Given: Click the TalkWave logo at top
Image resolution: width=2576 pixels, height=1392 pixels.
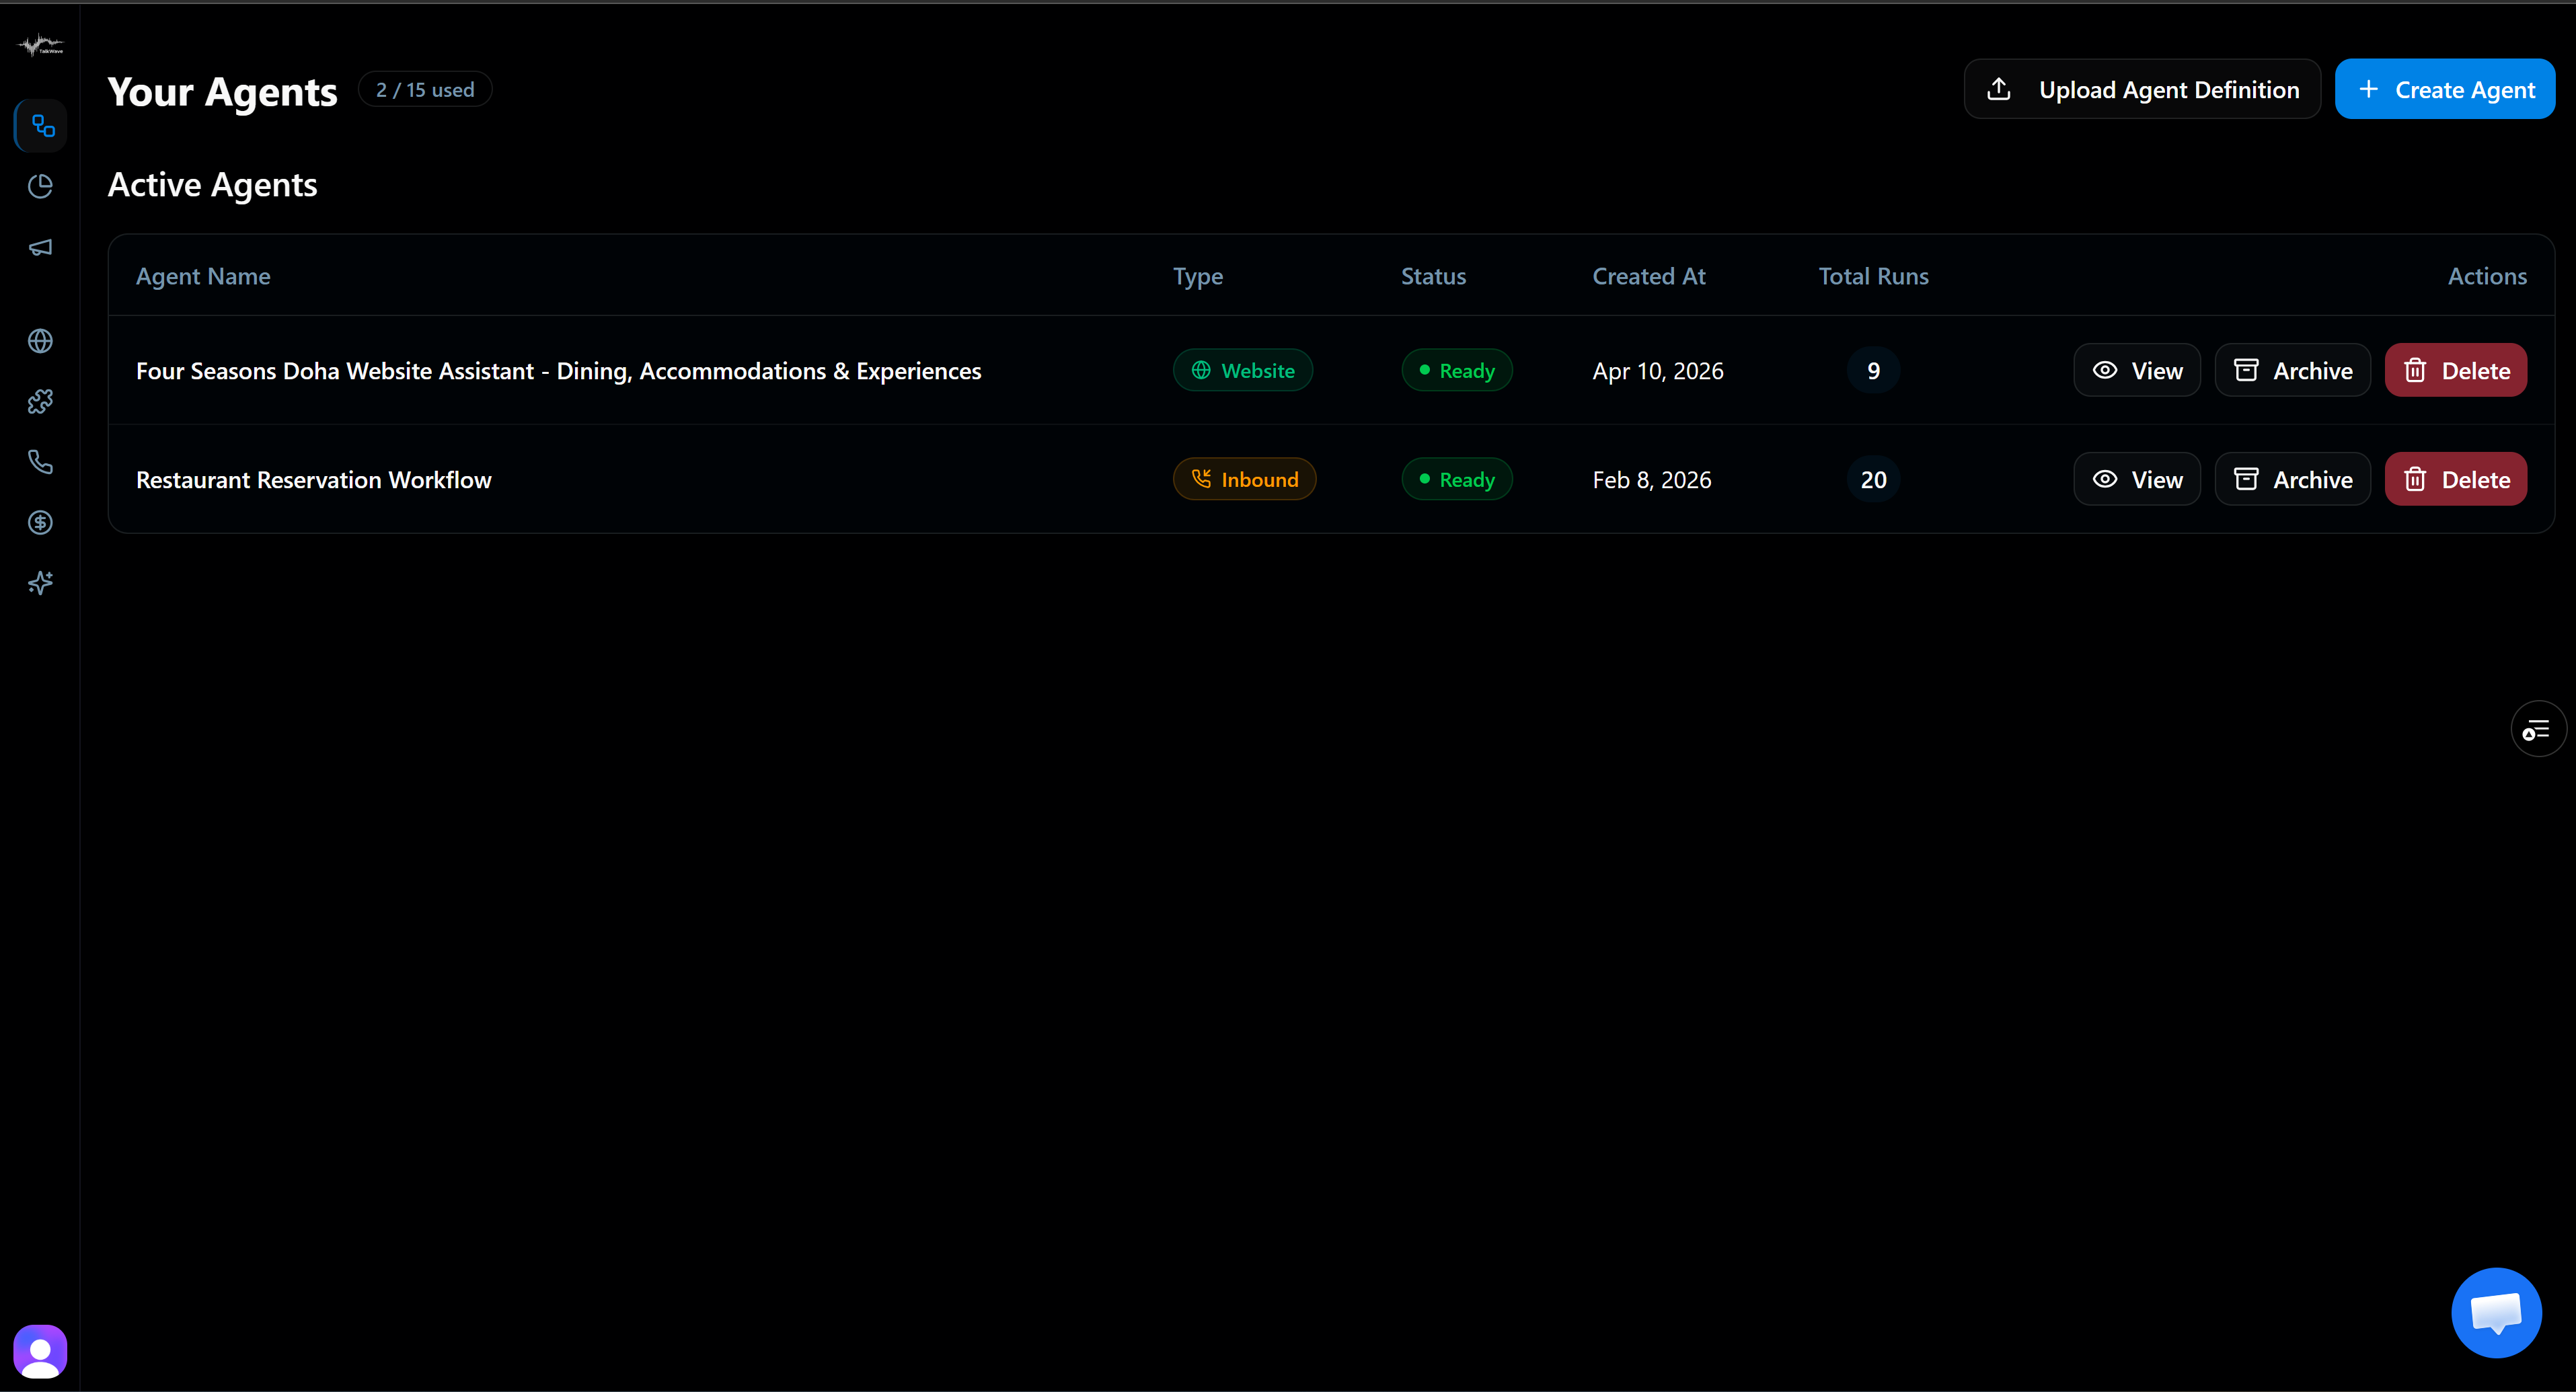Looking at the screenshot, I should (x=41, y=45).
